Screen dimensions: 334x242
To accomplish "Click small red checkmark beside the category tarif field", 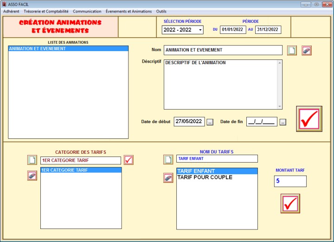I will [x=128, y=160].
